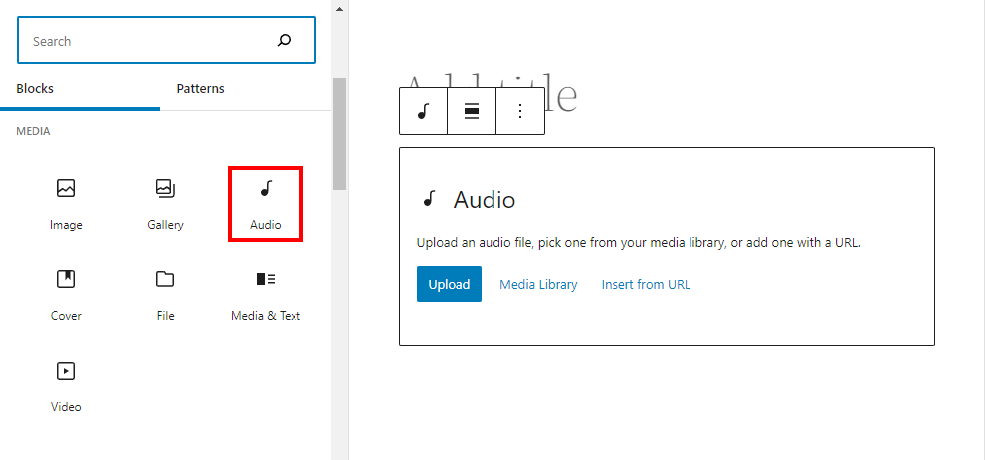
Task: Switch to the Blocks tab
Action: click(35, 89)
